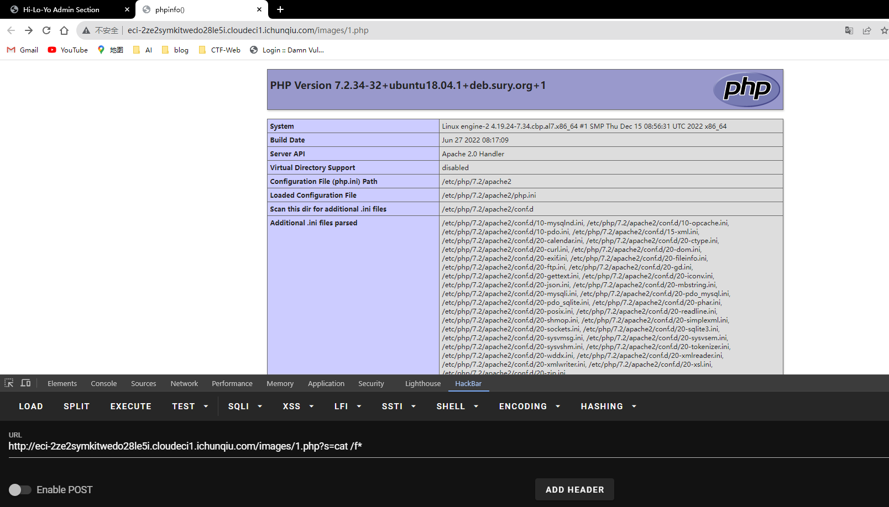Image resolution: width=889 pixels, height=507 pixels.
Task: Open the Sources DevTools tab
Action: click(144, 383)
